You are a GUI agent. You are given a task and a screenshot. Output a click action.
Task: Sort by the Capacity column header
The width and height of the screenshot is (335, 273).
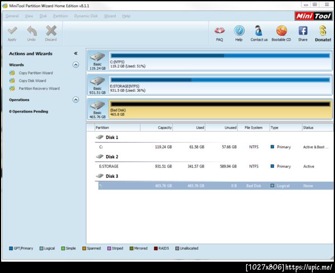tap(156, 128)
